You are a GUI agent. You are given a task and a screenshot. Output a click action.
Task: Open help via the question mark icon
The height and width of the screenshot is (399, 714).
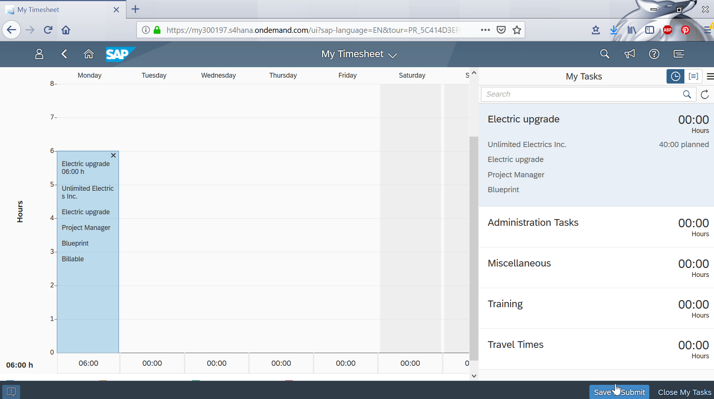[x=654, y=54]
